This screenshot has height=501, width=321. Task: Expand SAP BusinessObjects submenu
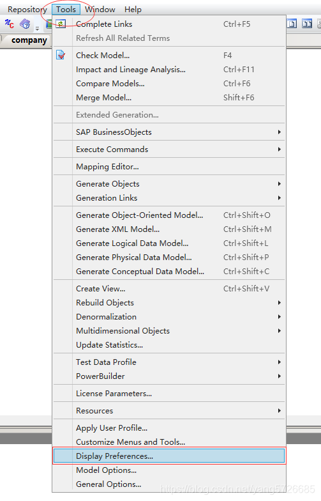169,132
